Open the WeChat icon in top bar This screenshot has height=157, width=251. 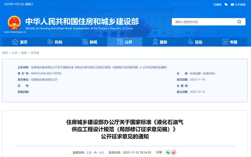pyautogui.click(x=226, y=5)
